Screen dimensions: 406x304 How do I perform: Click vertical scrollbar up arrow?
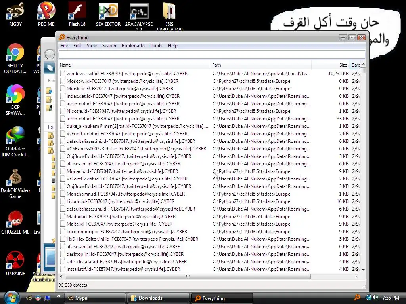pyautogui.click(x=363, y=64)
